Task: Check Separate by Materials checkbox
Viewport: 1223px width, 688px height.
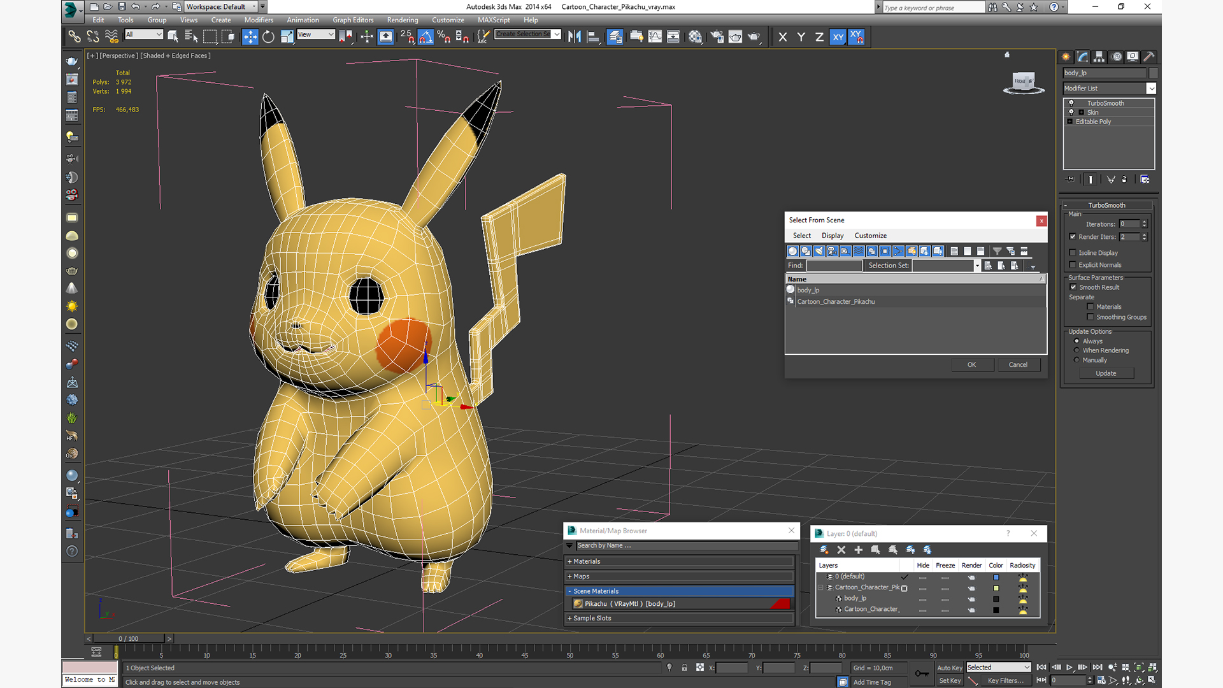Action: coord(1090,307)
